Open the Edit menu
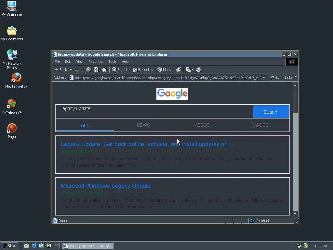This screenshot has height=250, width=333. (x=68, y=62)
